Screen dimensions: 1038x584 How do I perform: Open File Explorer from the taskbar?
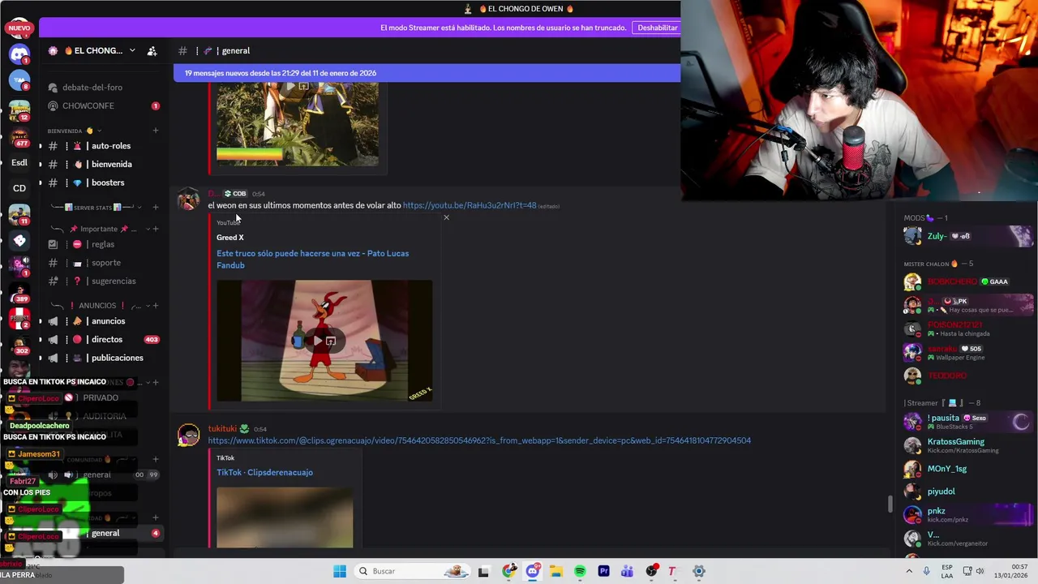(x=556, y=571)
